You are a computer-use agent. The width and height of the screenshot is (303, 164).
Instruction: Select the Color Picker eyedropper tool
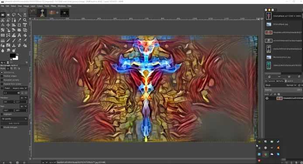tap(19, 20)
